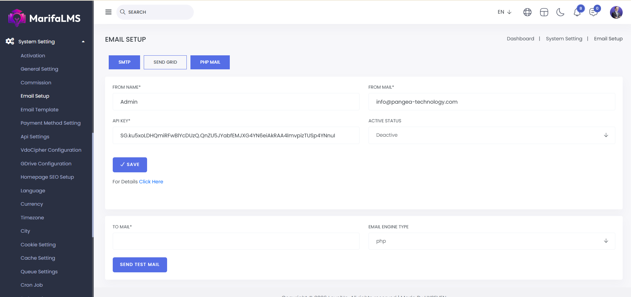Open the EN language dropdown
Screen dimensions: 631x297
(x=504, y=12)
